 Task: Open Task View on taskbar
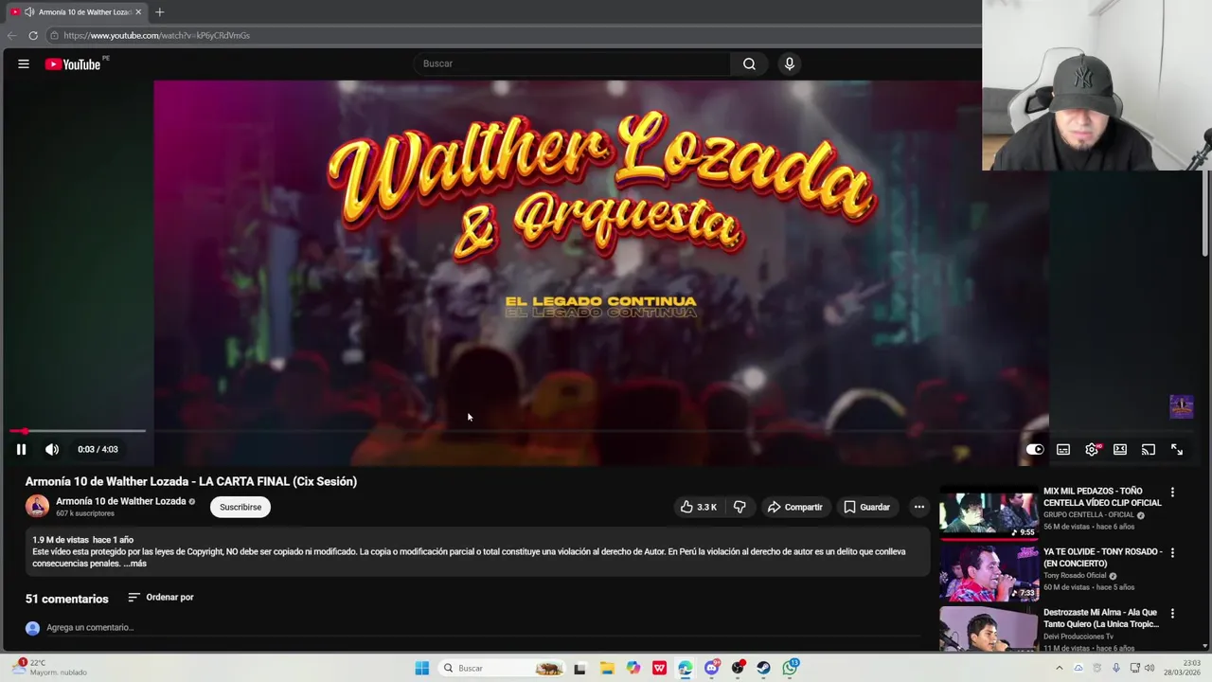[579, 668]
